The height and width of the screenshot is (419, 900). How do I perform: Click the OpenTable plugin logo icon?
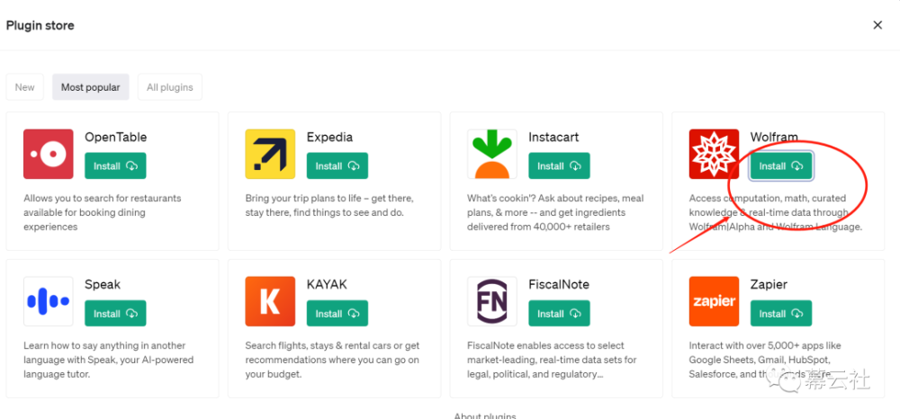(x=49, y=154)
